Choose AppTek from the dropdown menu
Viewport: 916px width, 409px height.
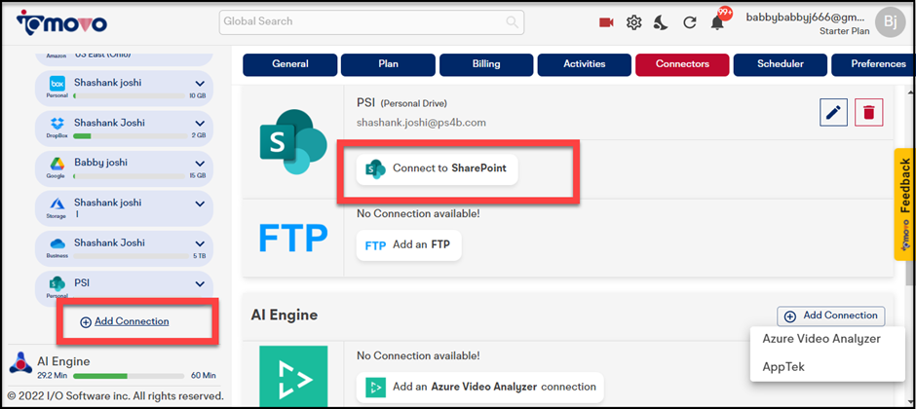pyautogui.click(x=783, y=367)
